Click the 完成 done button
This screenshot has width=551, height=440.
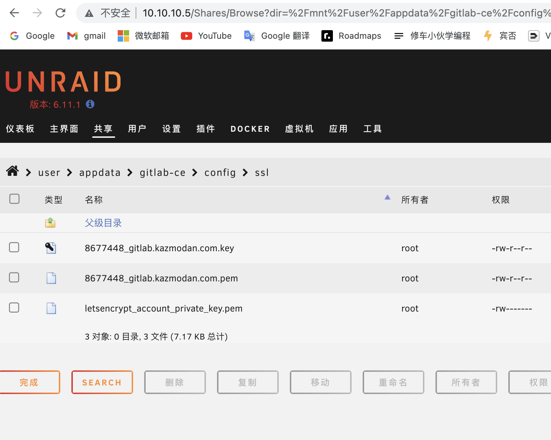[x=29, y=382]
